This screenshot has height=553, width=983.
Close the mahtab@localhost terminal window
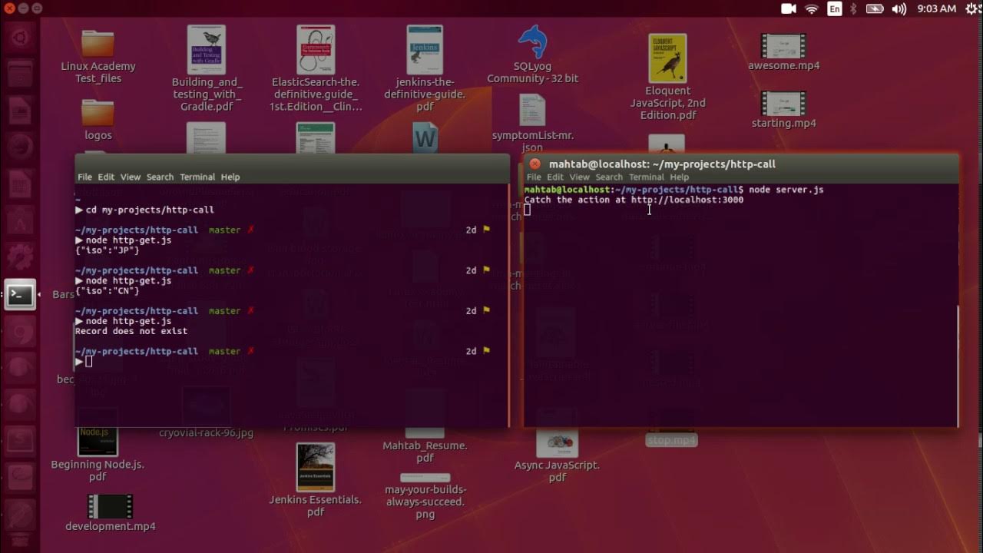pos(535,164)
